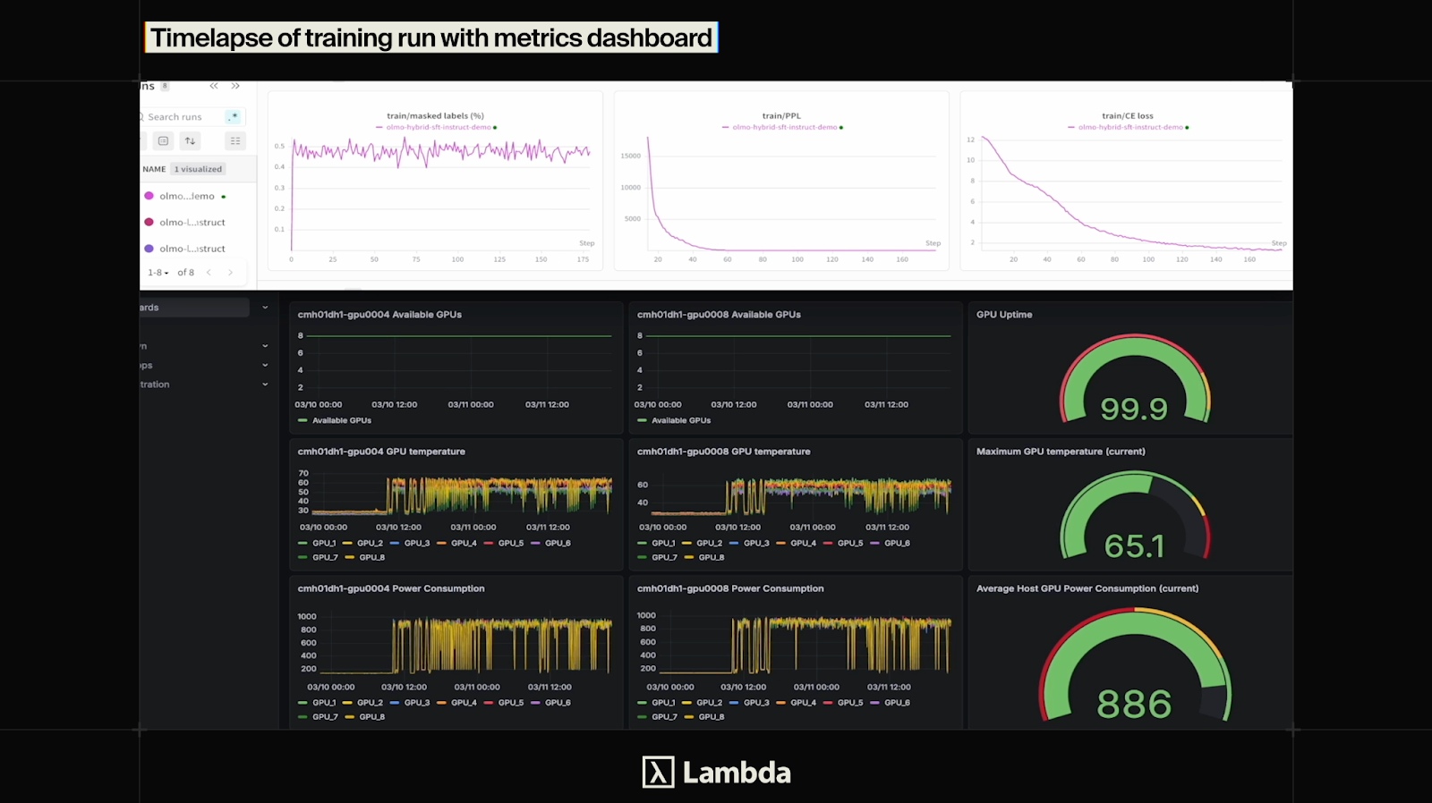Open gpu0004 Available GPUs panel title

click(x=379, y=315)
